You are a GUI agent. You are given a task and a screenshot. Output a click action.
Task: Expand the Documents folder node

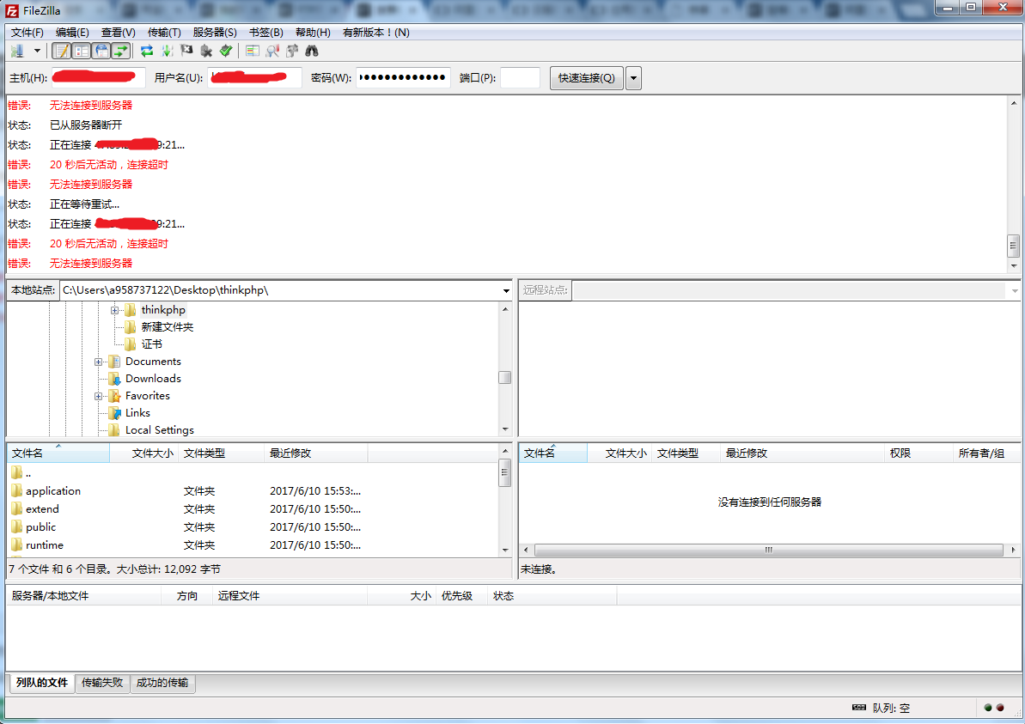(x=98, y=362)
